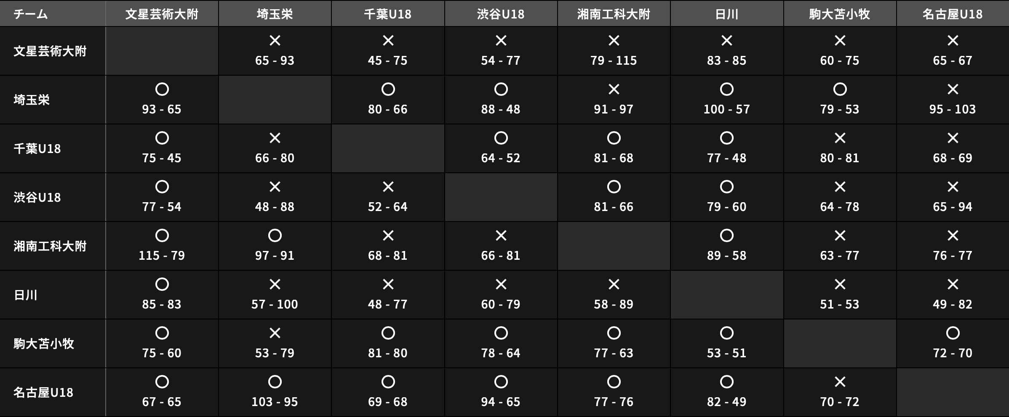Click the ○ mark in 名古屋U18 row, 埼玉栄 column
This screenshot has width=1009, height=417.
275,382
